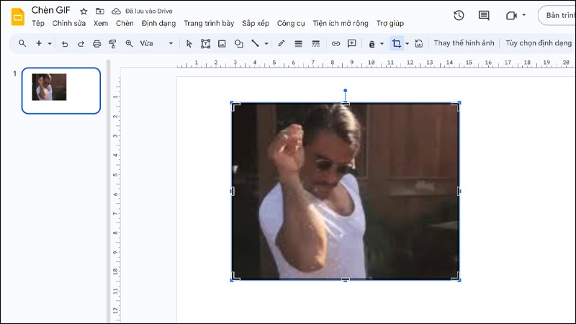Click the insert image icon
576x324 pixels.
click(x=222, y=44)
